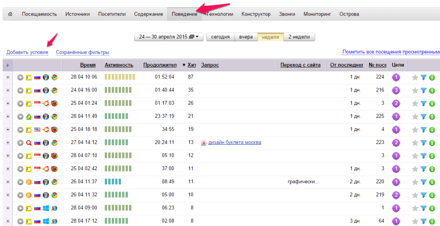The width and height of the screenshot is (440, 226).
Task: Click the magnifier search-source icon in the 27.04 14:12 row
Action: pos(29,143)
